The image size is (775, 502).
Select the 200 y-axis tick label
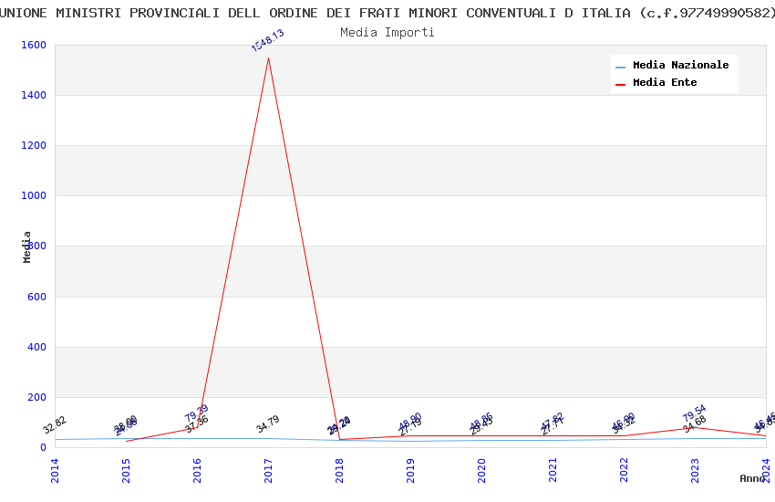click(x=36, y=397)
